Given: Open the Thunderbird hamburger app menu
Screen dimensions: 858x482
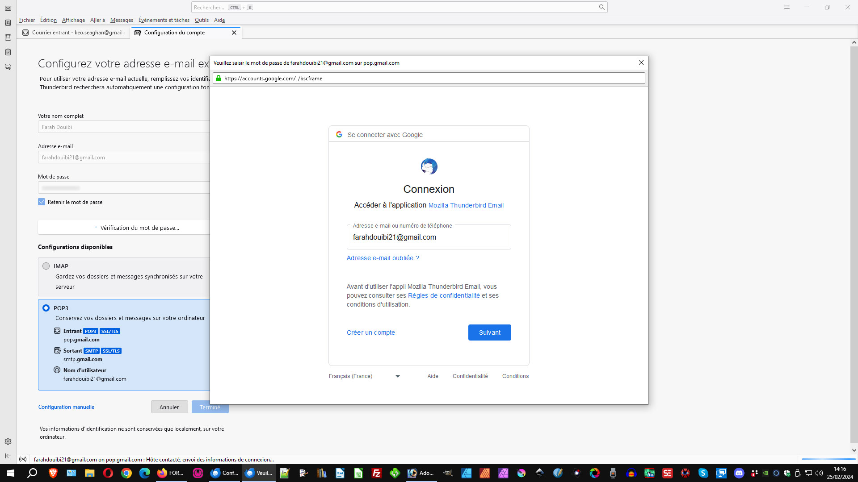Looking at the screenshot, I should pyautogui.click(x=787, y=7).
